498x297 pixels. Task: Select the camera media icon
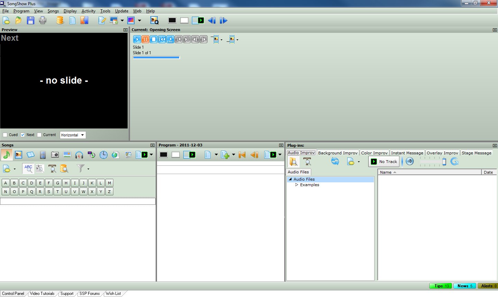click(55, 155)
